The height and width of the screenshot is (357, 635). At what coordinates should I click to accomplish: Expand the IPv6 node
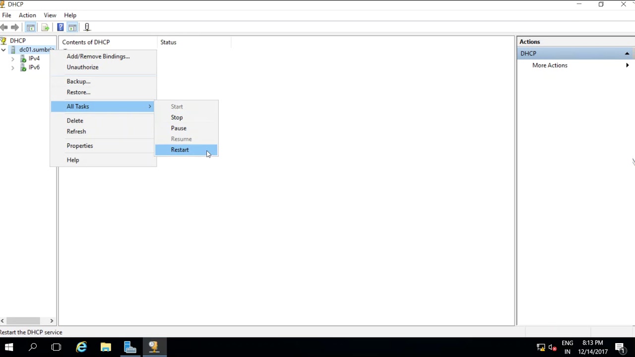(13, 67)
